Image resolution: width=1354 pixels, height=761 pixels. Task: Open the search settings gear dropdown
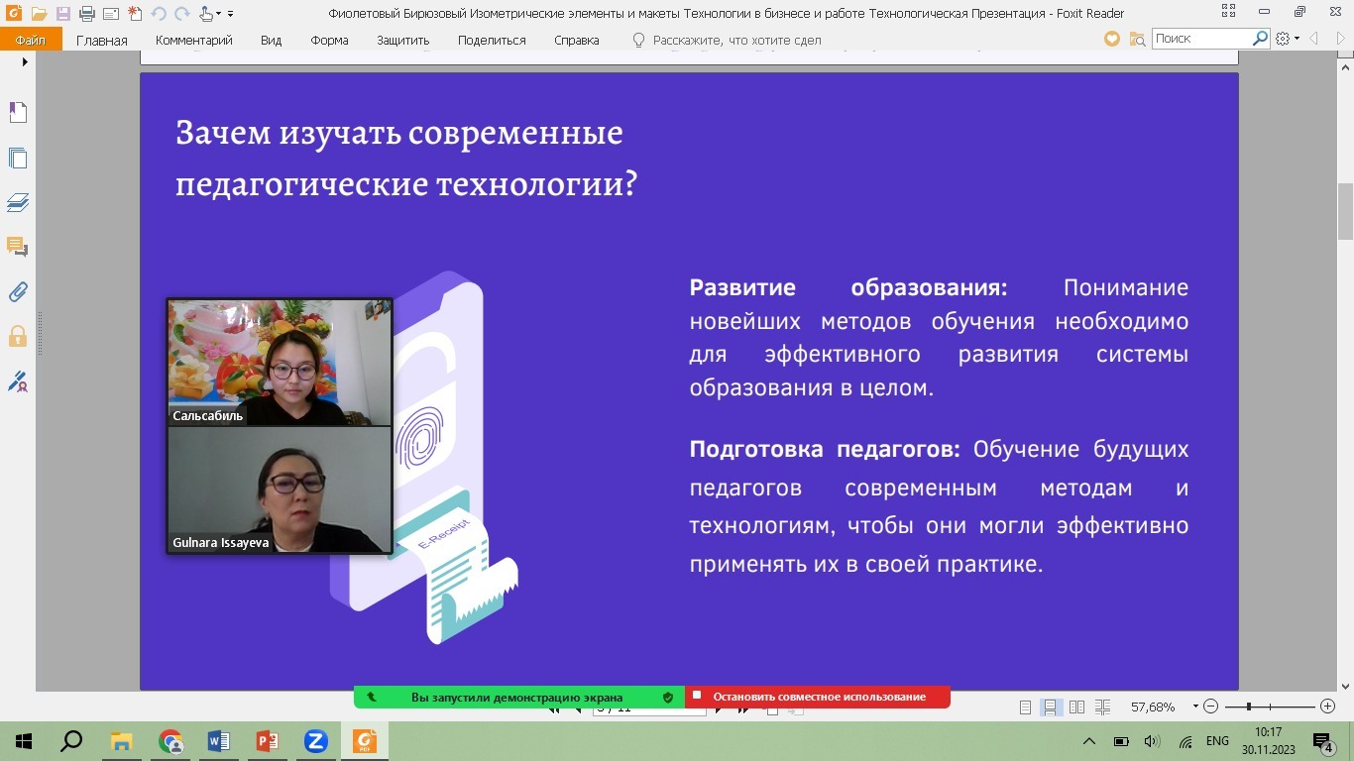pos(1288,39)
